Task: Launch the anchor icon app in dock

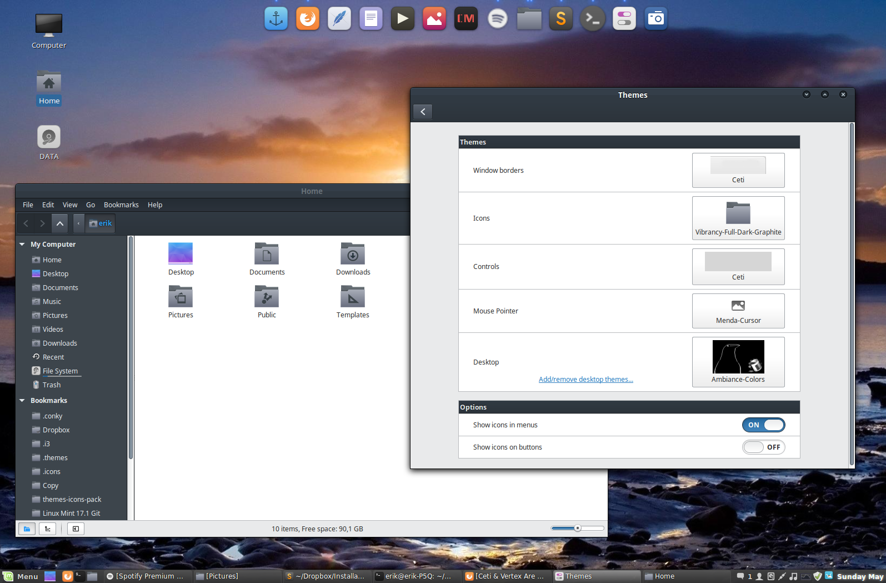Action: click(276, 19)
